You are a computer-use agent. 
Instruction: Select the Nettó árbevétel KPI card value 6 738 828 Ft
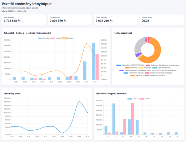(12, 21)
